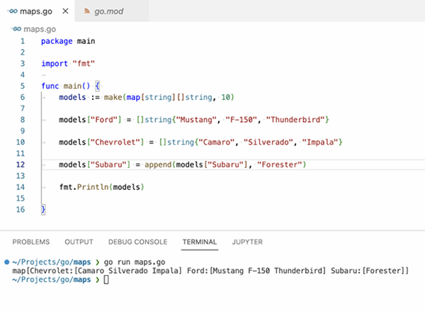Click the go.mod tab's file icon
Viewport: 425px width, 312px height.
click(x=87, y=11)
